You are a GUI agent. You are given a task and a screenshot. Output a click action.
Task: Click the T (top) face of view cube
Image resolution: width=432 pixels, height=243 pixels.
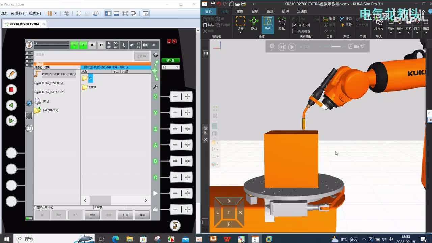click(x=229, y=212)
